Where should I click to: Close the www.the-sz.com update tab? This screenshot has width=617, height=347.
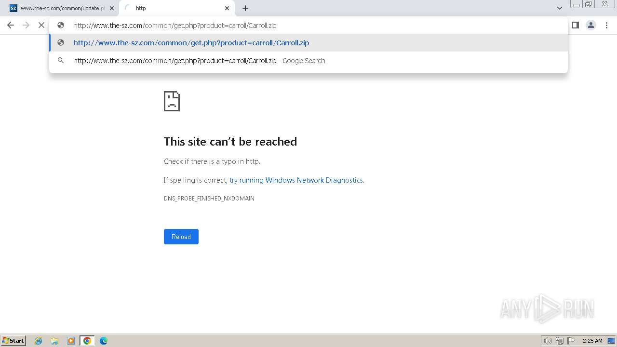click(x=112, y=8)
